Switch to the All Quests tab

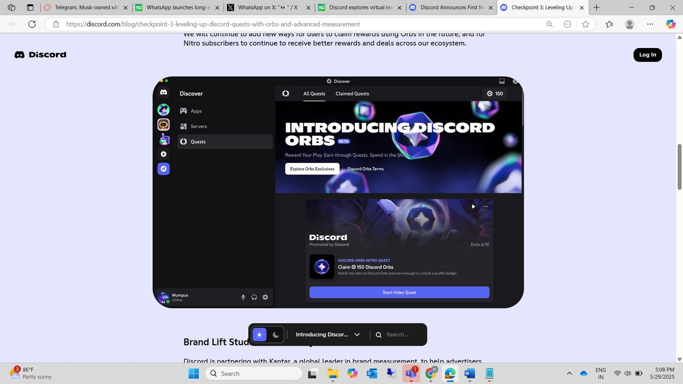pyautogui.click(x=314, y=93)
